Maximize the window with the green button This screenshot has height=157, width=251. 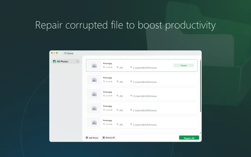point(57,53)
